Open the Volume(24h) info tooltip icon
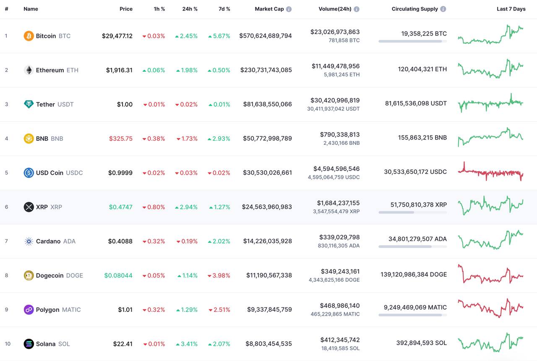This screenshot has height=361, width=537. pos(357,9)
